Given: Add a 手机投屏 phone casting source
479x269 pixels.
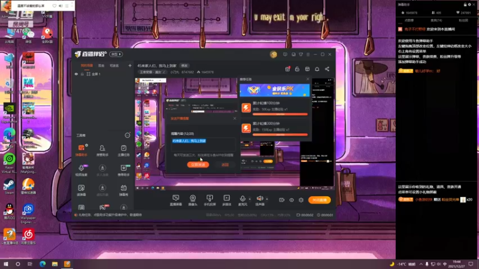Looking at the screenshot, I should [210, 200].
